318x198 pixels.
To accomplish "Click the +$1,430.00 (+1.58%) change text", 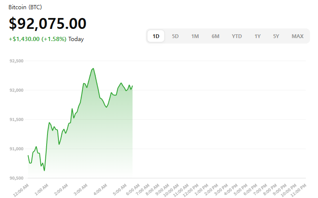I will pos(37,39).
